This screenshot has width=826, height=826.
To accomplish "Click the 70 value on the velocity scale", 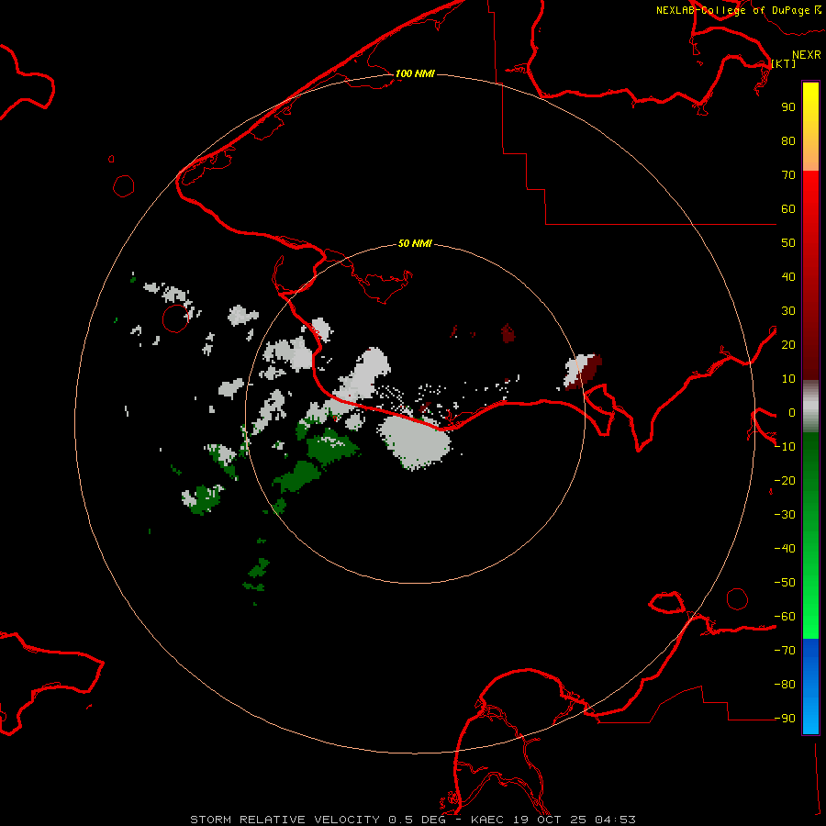I will click(x=788, y=175).
